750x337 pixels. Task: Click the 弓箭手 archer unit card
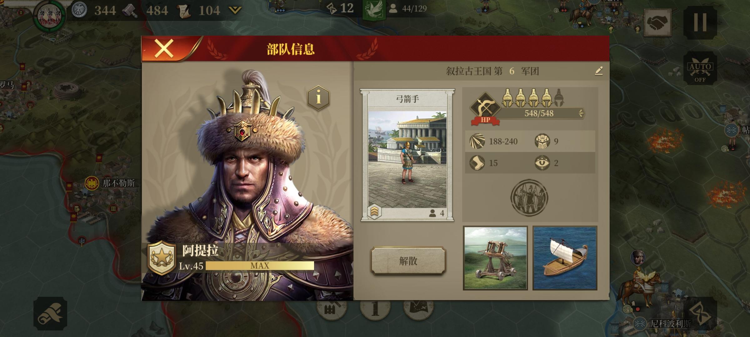click(407, 155)
